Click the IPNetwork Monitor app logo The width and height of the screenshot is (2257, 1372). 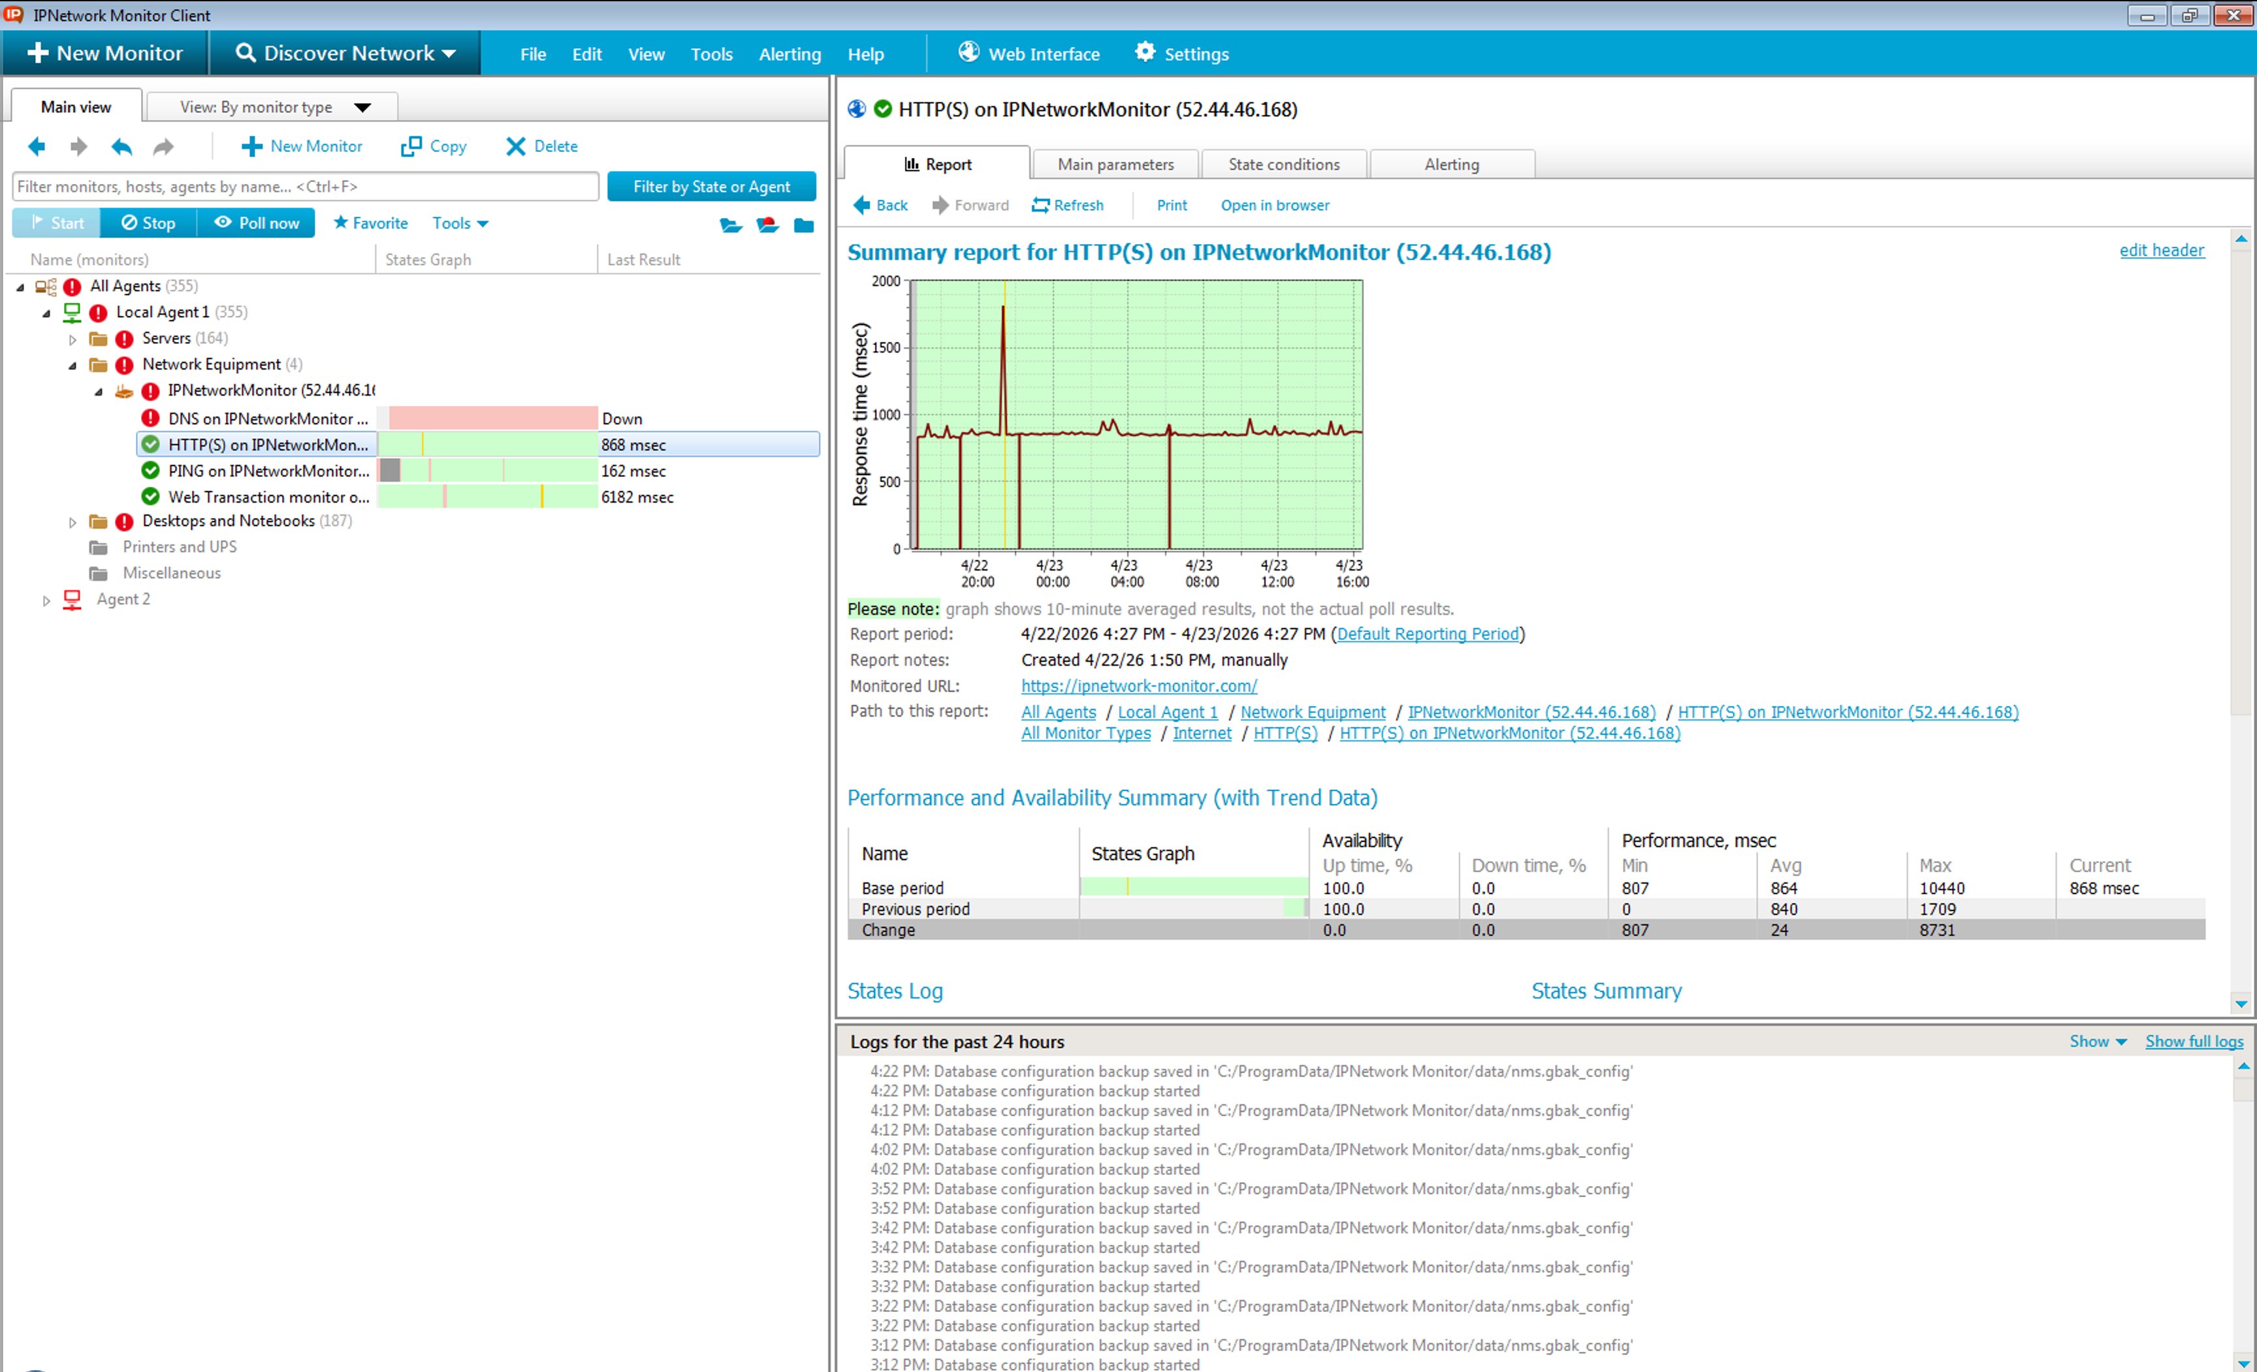[14, 14]
